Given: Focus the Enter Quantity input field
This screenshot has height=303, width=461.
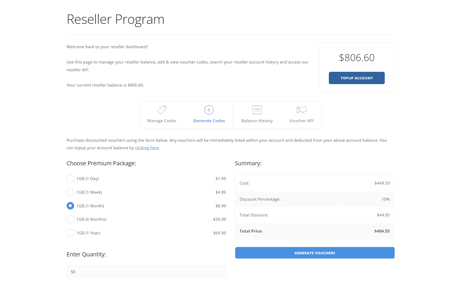Looking at the screenshot, I should point(146,272).
